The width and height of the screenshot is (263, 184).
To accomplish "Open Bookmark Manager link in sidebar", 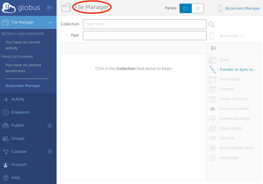I will [x=23, y=86].
